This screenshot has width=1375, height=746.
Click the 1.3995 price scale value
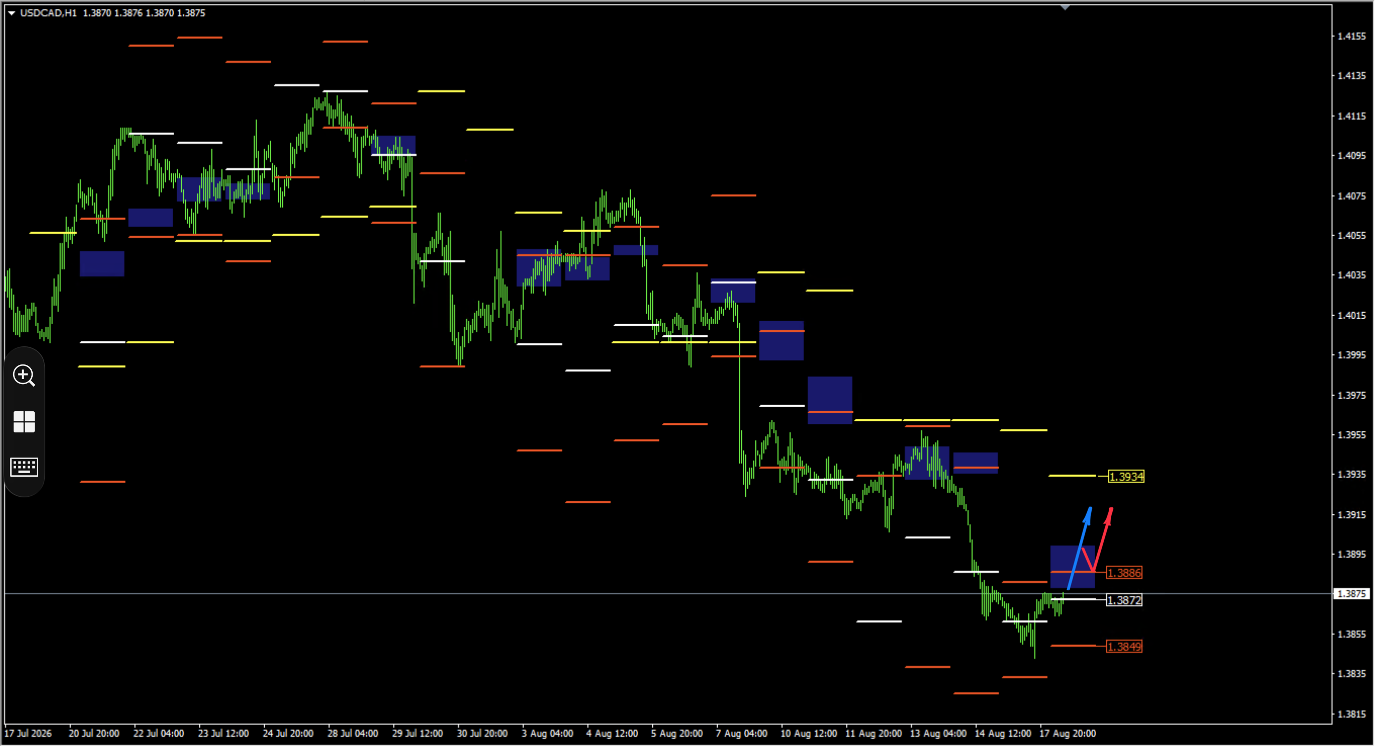[x=1351, y=355]
